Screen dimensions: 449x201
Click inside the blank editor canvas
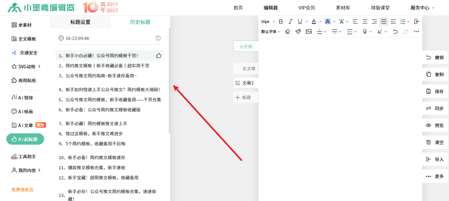pos(340,119)
